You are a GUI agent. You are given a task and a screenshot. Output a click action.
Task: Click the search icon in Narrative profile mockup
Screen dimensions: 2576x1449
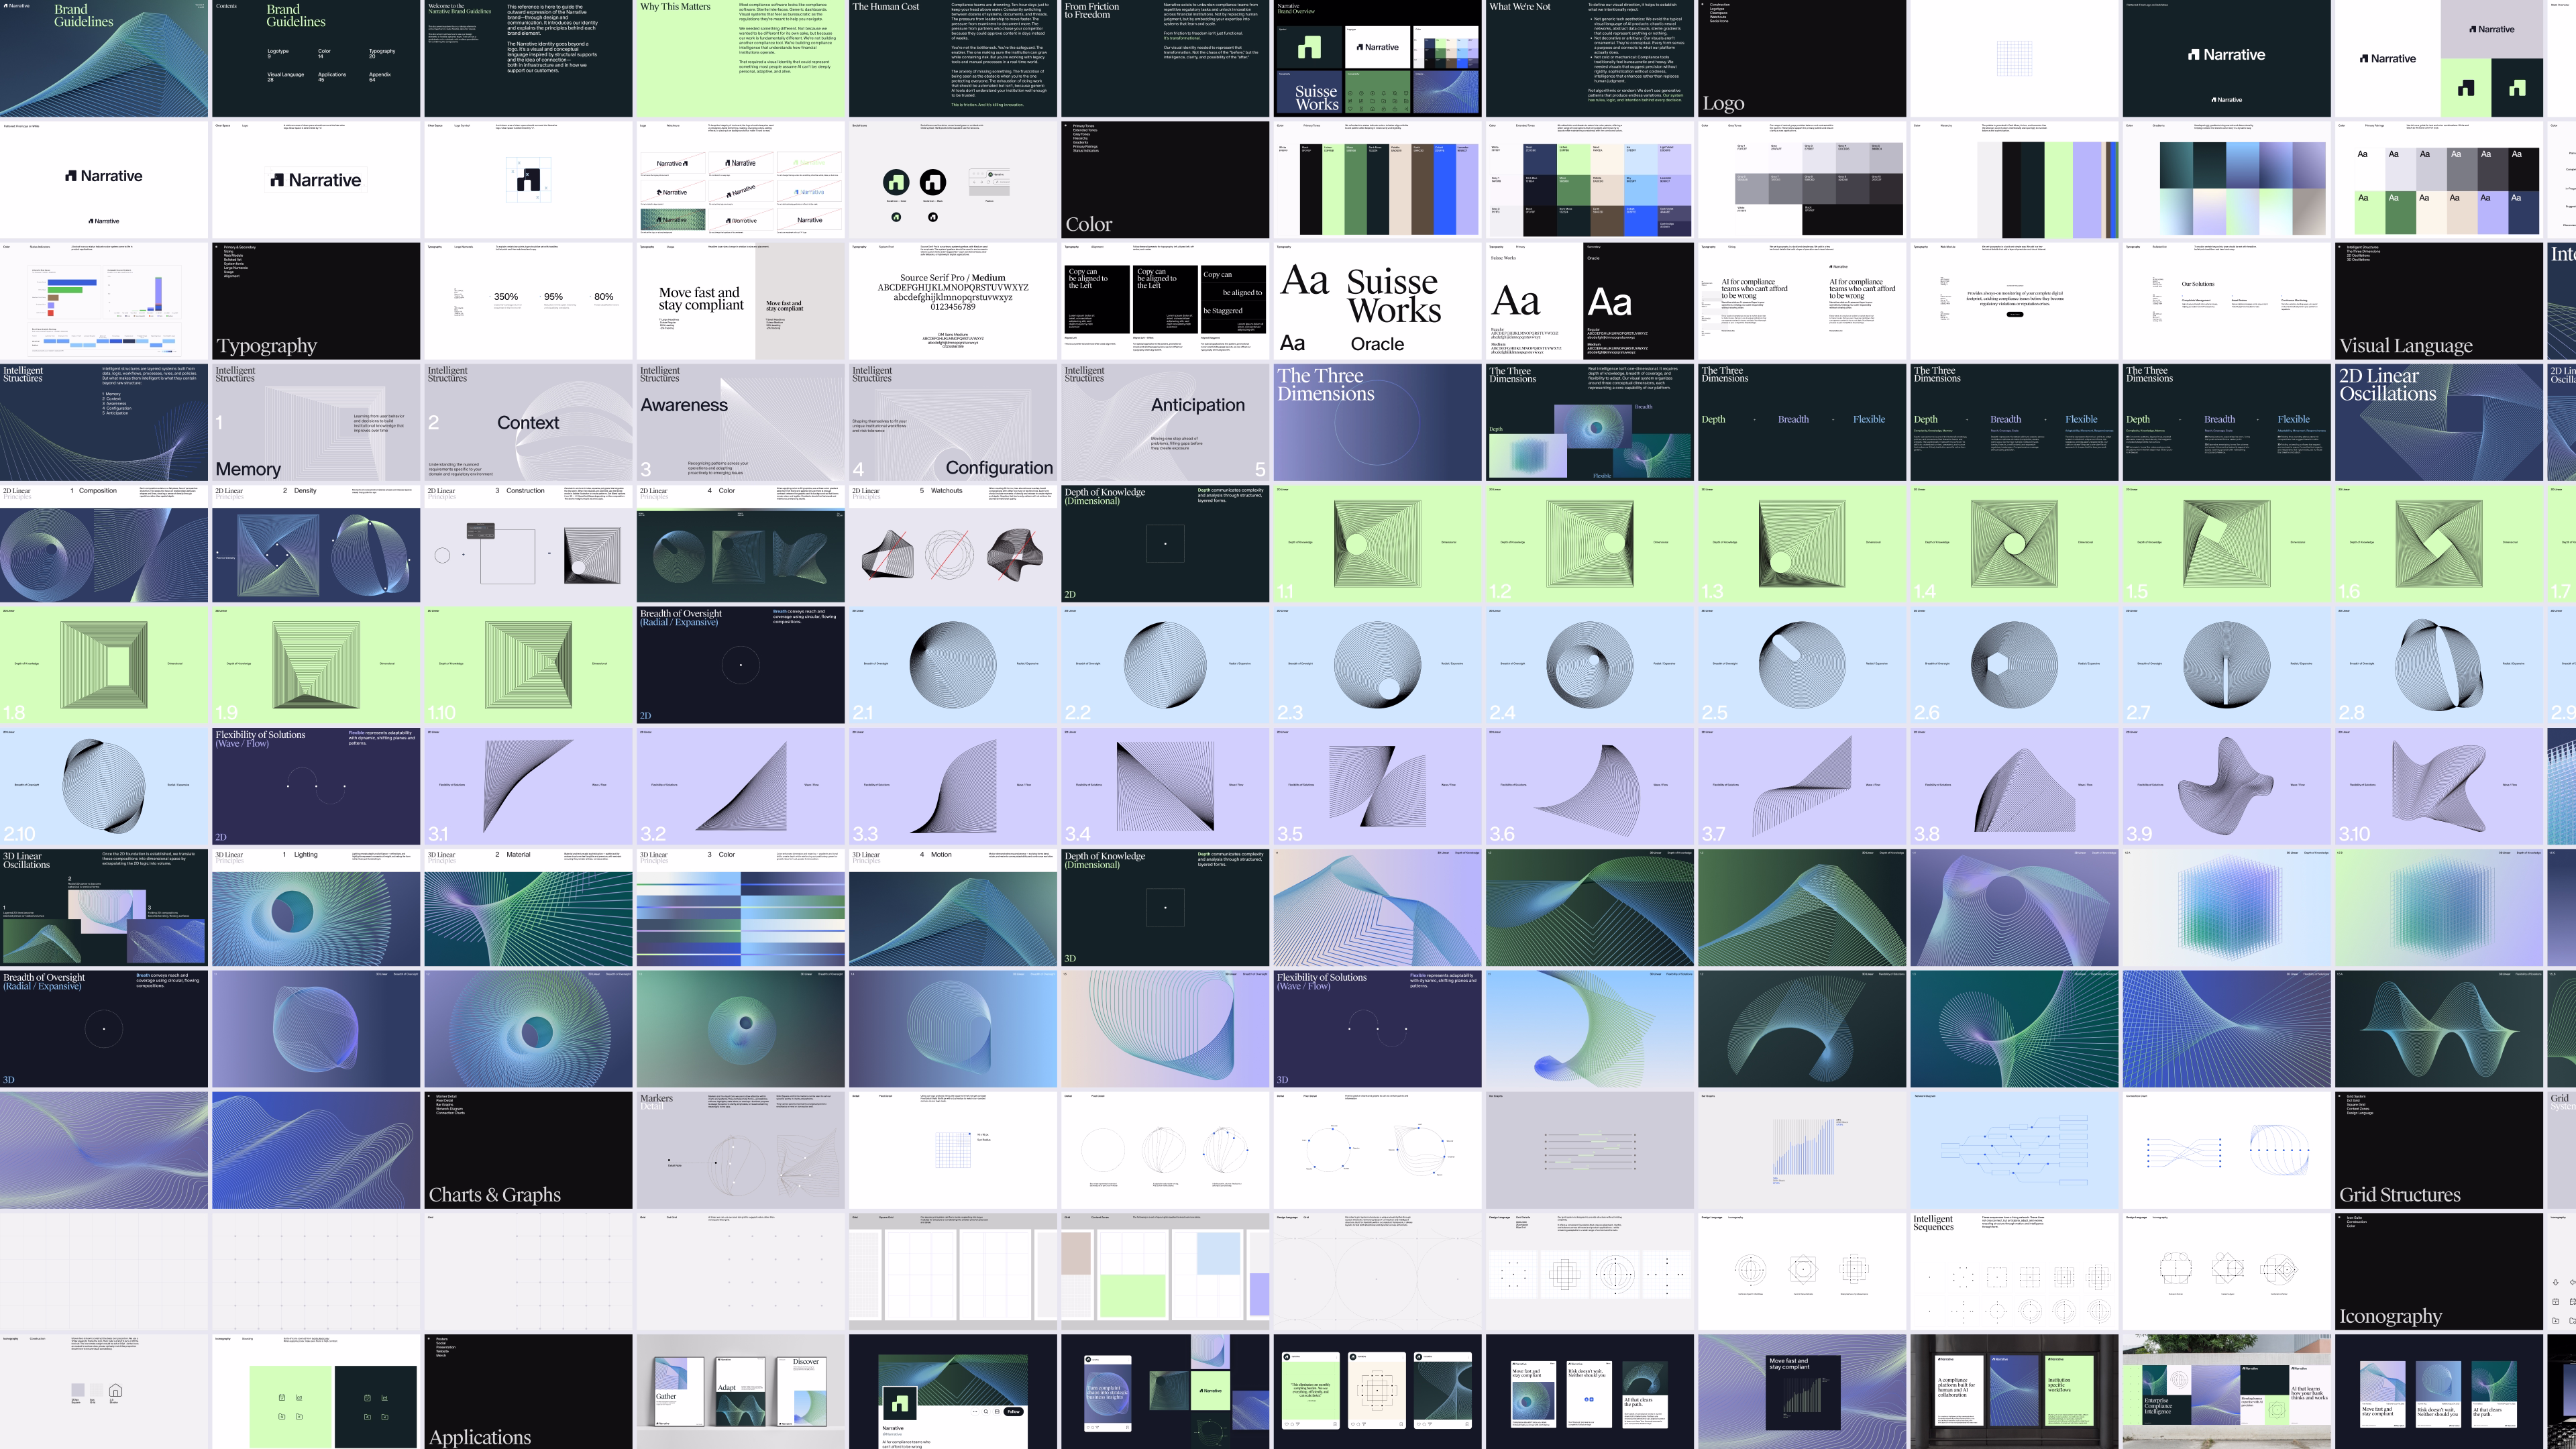[x=986, y=1412]
